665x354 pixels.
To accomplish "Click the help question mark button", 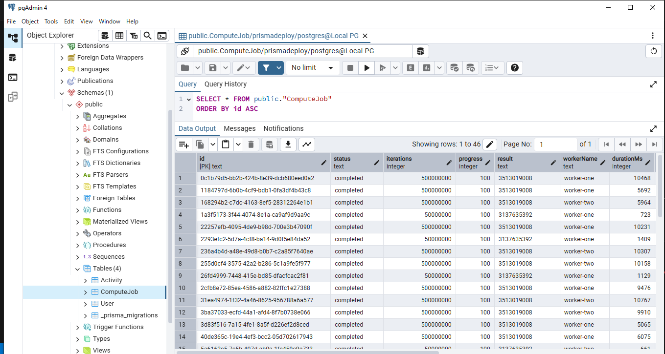I will pos(515,68).
